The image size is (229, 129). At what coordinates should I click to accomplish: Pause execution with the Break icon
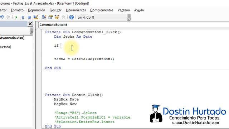coord(23,17)
